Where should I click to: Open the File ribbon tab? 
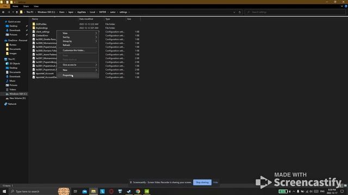(x=5, y=6)
